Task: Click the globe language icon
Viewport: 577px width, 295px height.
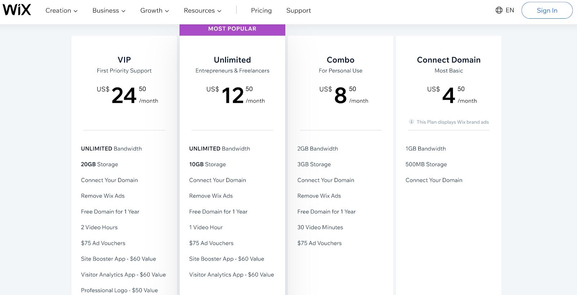Action: (x=499, y=10)
